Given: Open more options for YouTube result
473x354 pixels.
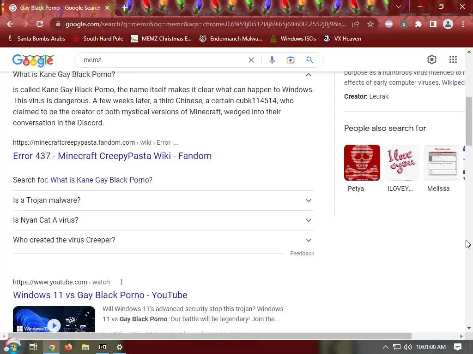Looking at the screenshot, I should (x=121, y=282).
